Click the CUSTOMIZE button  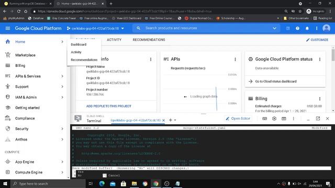tap(317, 40)
